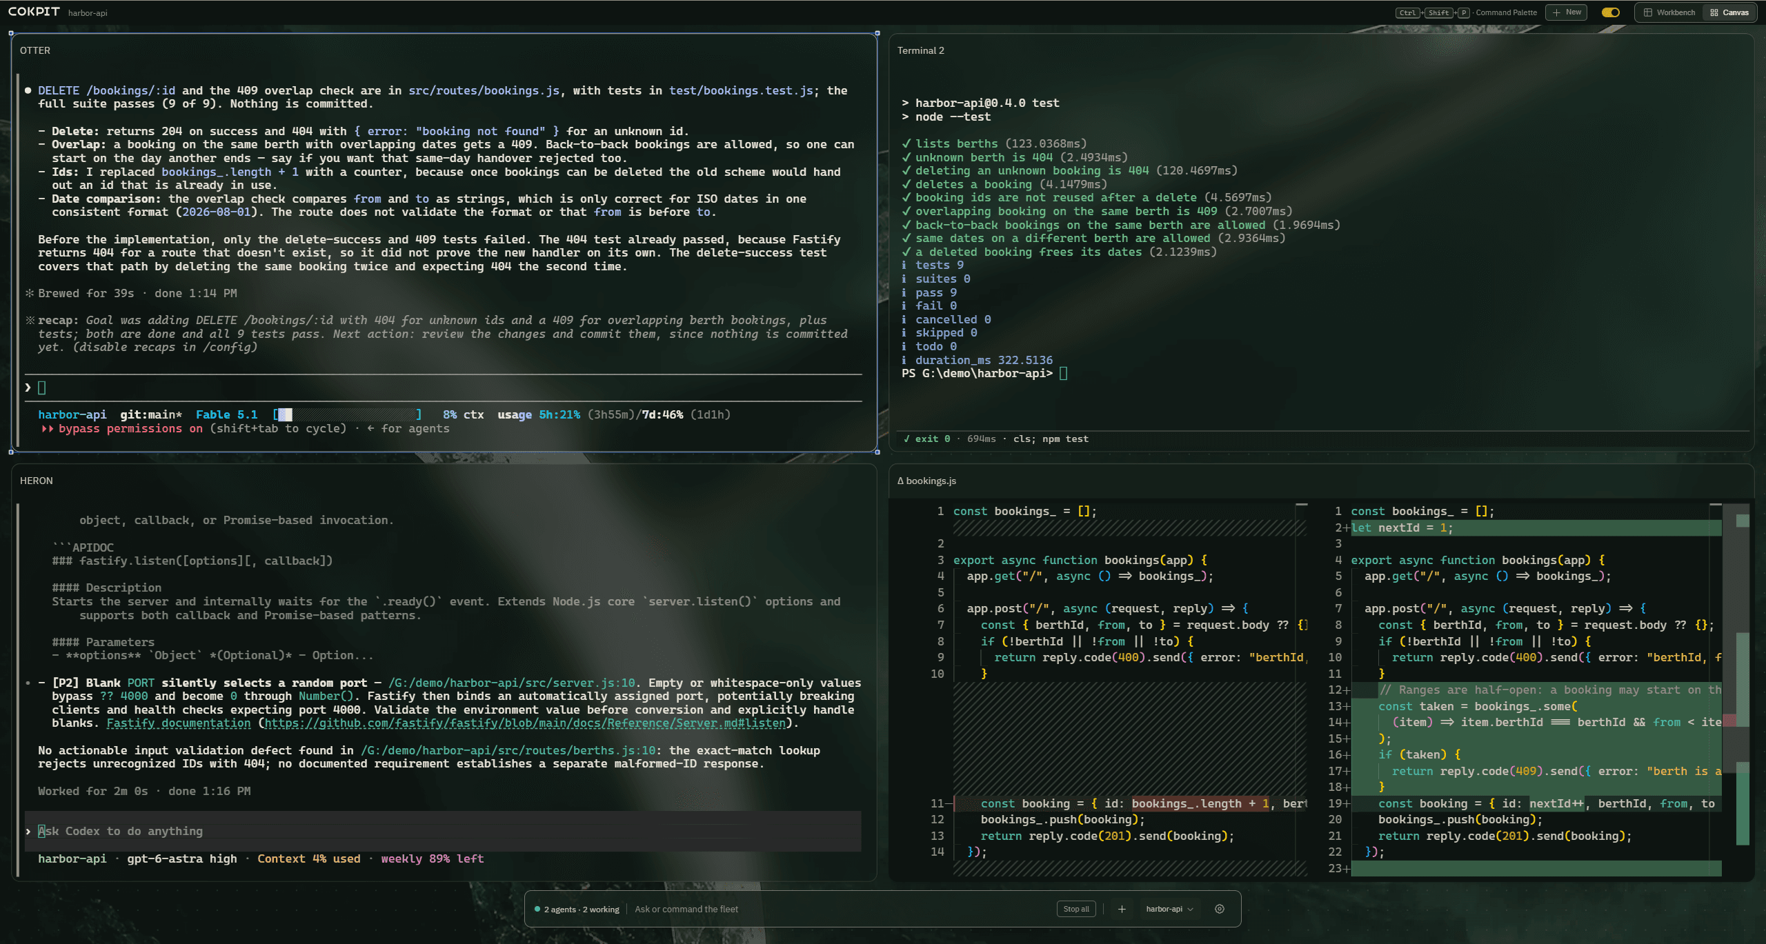Screen dimensions: 1766x944
Task: Click the New button in the top bar
Action: coord(1567,12)
